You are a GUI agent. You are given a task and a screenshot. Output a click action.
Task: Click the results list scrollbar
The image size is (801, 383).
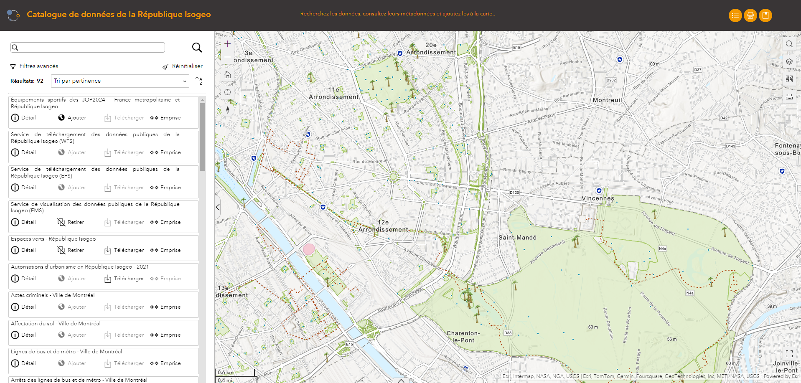click(203, 137)
